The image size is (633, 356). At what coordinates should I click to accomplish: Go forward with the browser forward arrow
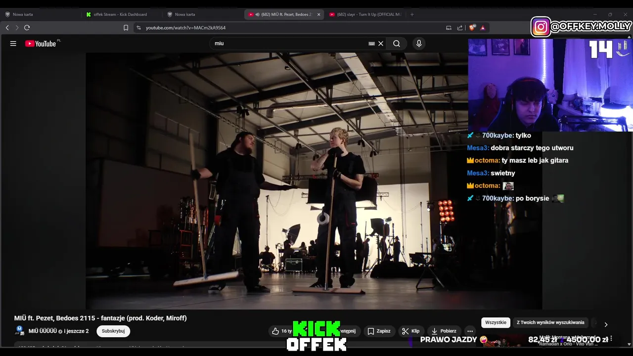(17, 28)
